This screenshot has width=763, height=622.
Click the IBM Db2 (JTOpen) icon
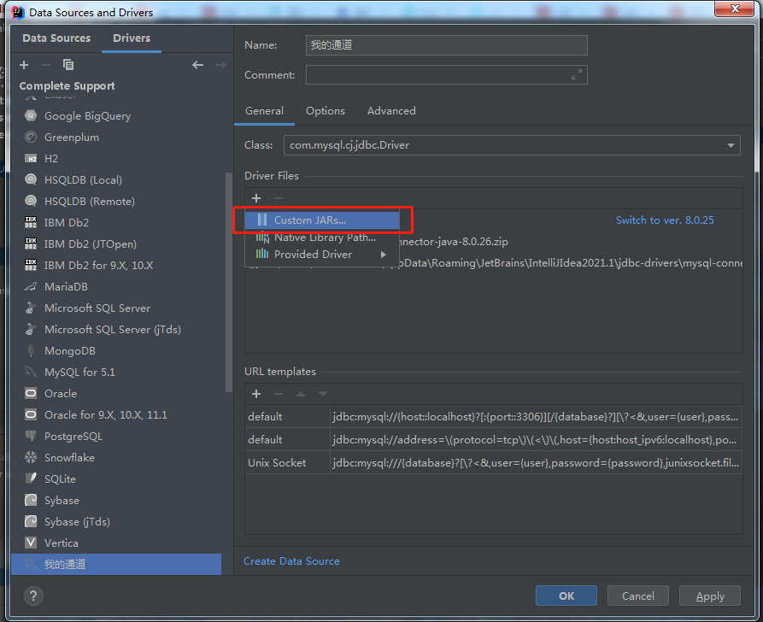pyautogui.click(x=31, y=244)
